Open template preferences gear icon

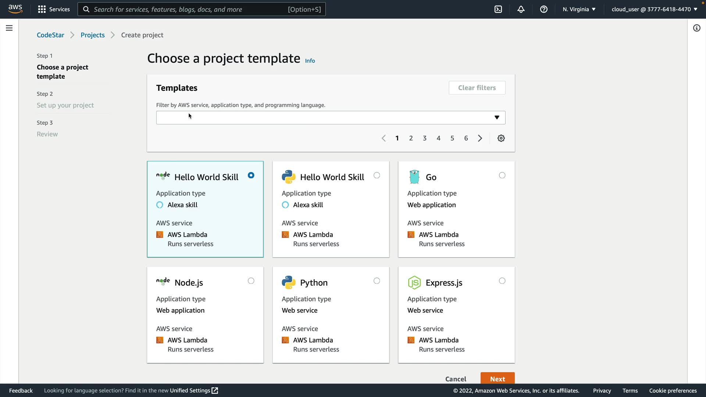pos(501,138)
